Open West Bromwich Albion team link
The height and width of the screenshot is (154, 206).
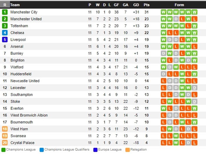[29, 115]
